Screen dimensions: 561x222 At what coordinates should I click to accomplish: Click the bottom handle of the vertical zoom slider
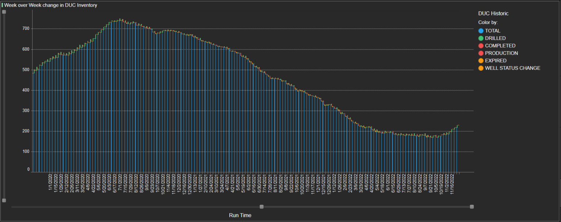4,200
